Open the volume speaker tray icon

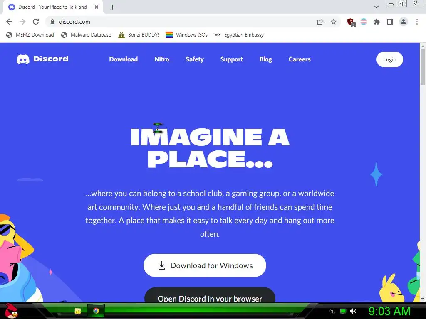353,311
